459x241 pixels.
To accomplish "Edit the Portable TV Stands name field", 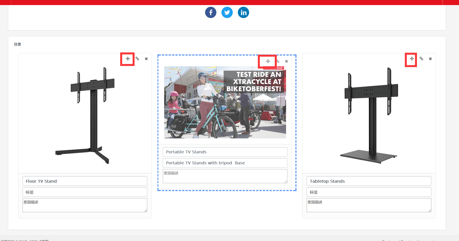I will pyautogui.click(x=225, y=152).
